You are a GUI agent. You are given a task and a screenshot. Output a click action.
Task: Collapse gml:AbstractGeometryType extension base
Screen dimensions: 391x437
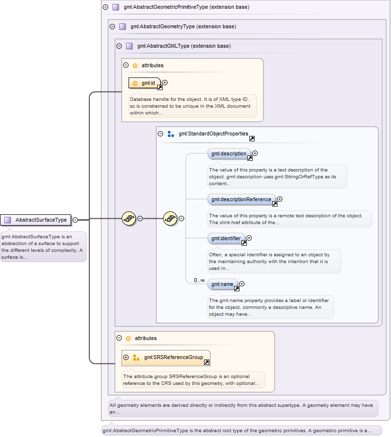112,27
